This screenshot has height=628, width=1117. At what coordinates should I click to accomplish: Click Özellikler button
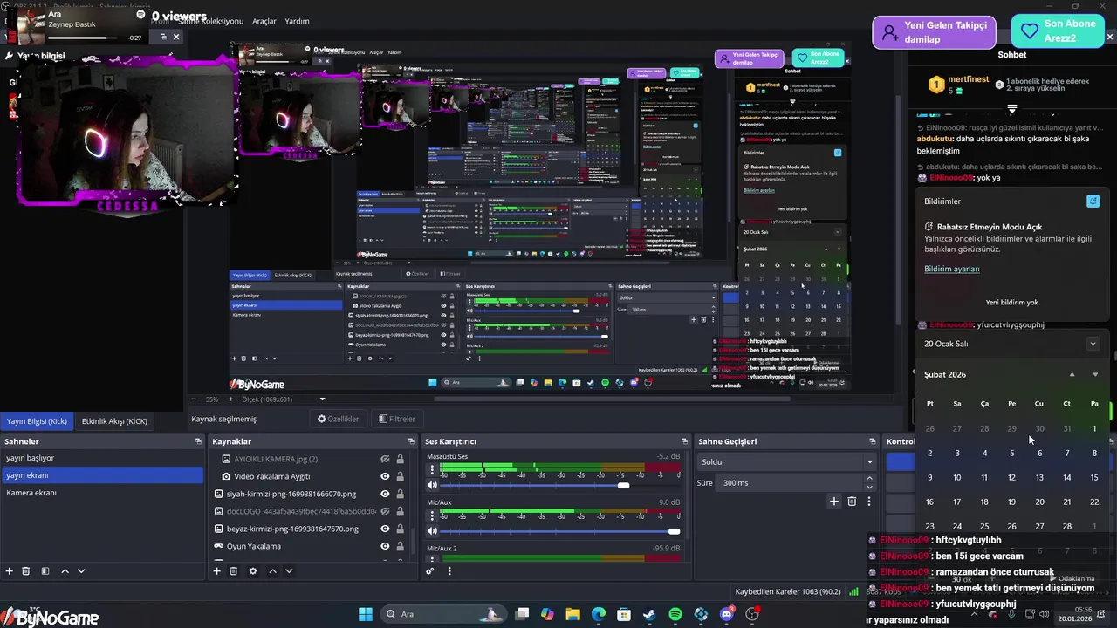pos(339,419)
